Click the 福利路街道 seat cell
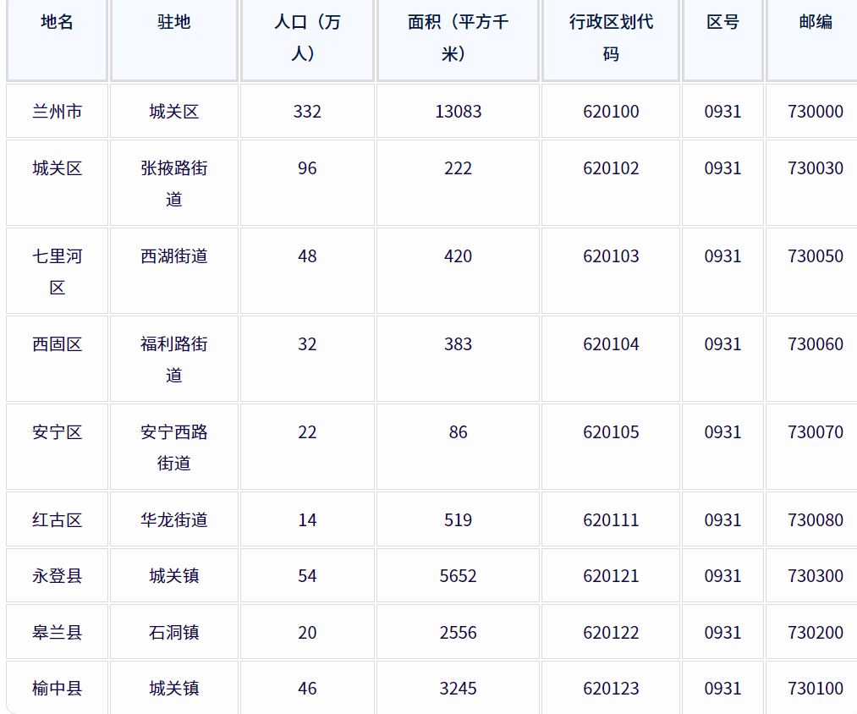This screenshot has width=857, height=714. pyautogui.click(x=174, y=359)
